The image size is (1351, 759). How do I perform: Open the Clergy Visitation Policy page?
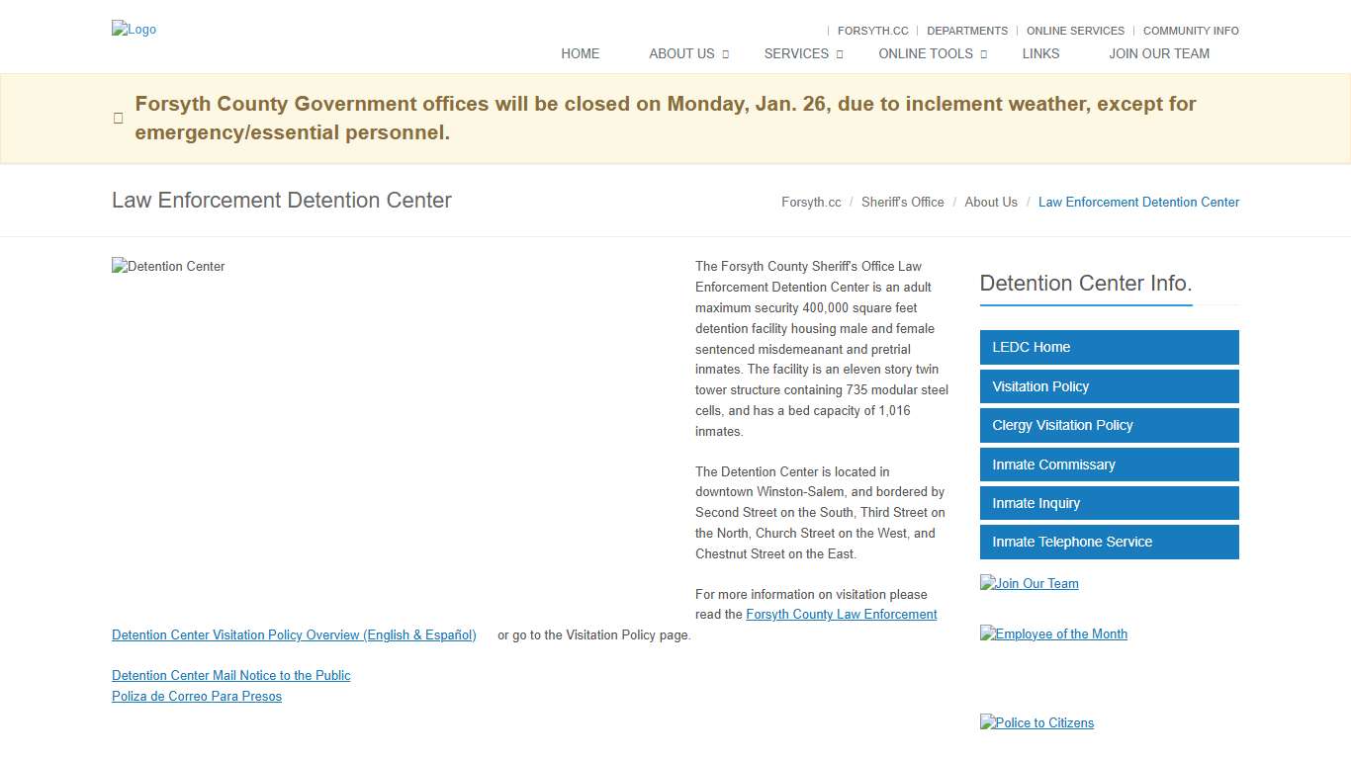(x=1109, y=425)
